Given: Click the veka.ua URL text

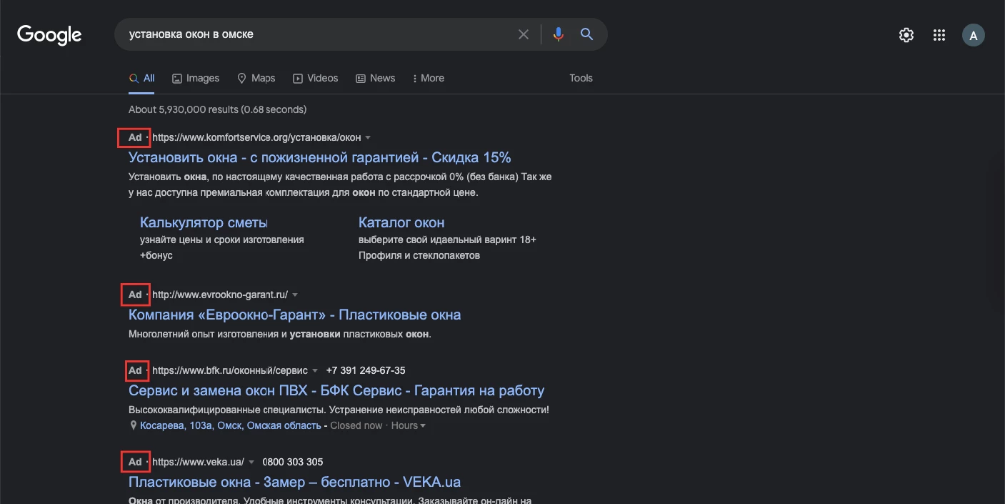Looking at the screenshot, I should point(198,462).
